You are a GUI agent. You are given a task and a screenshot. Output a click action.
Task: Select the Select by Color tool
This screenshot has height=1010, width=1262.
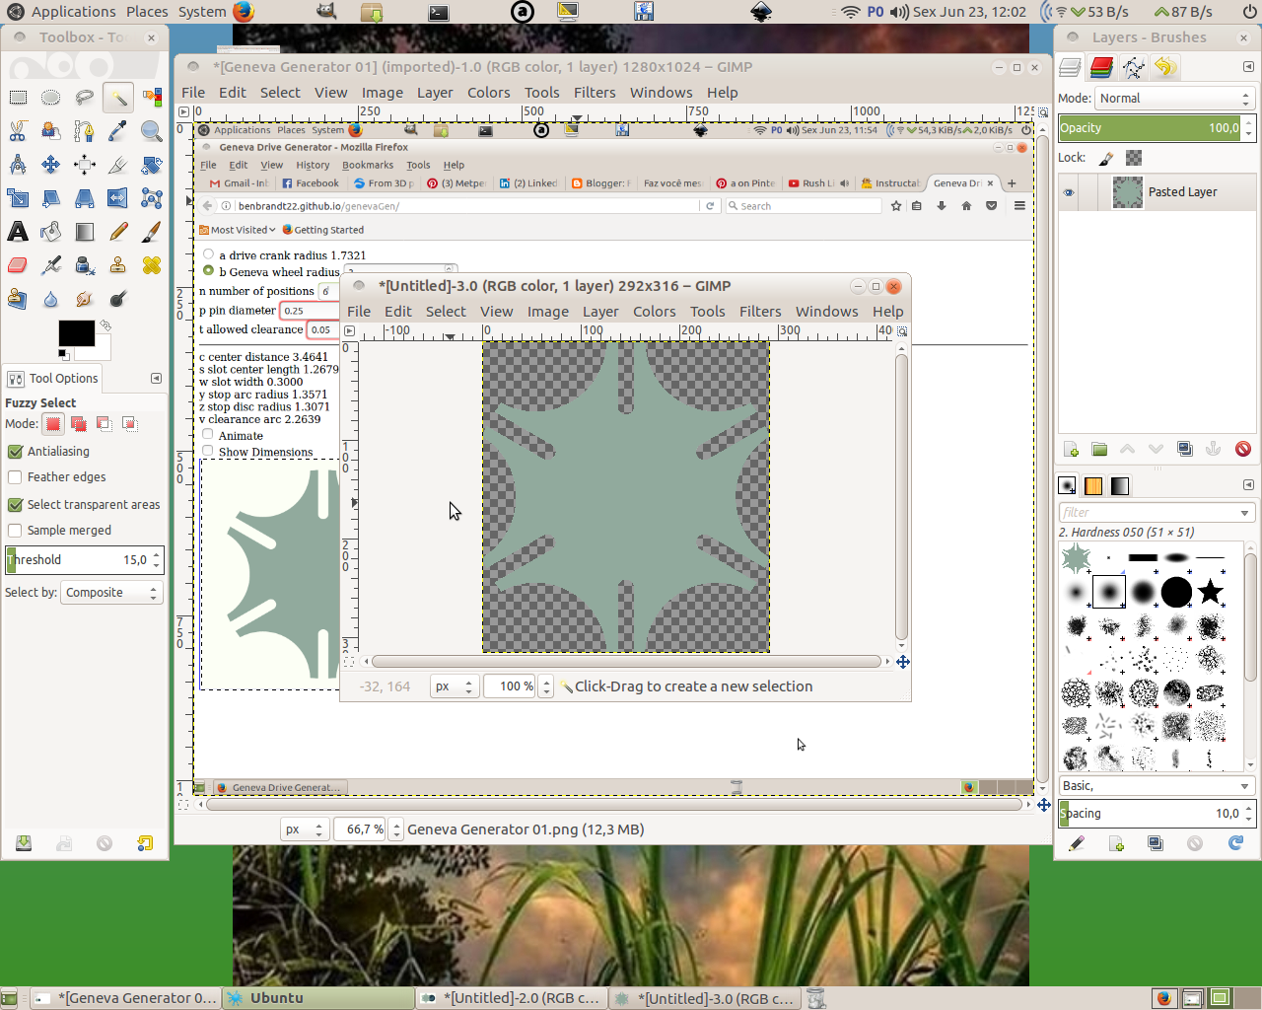click(152, 97)
